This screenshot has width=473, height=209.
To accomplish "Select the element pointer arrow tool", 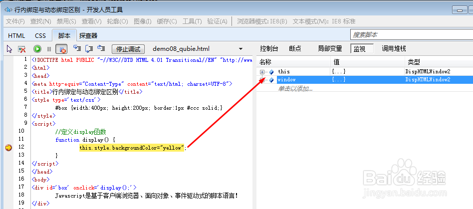I will point(9,49).
